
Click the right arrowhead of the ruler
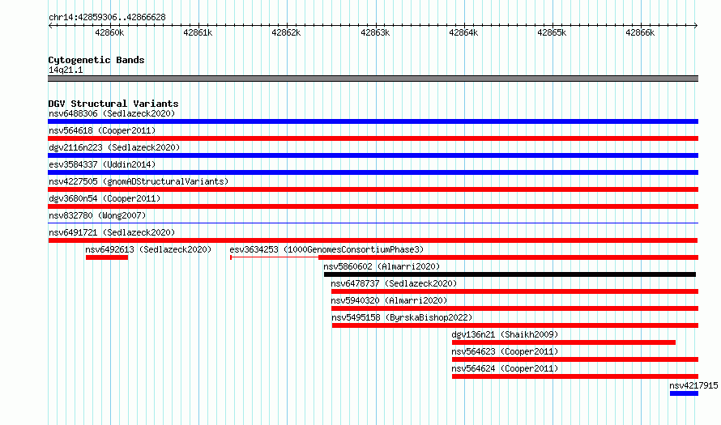click(x=696, y=26)
